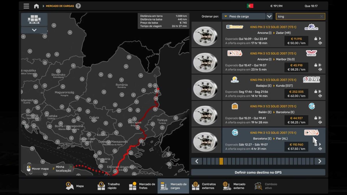
Task: Expand the panel below cargo filter
Action: [34, 30]
